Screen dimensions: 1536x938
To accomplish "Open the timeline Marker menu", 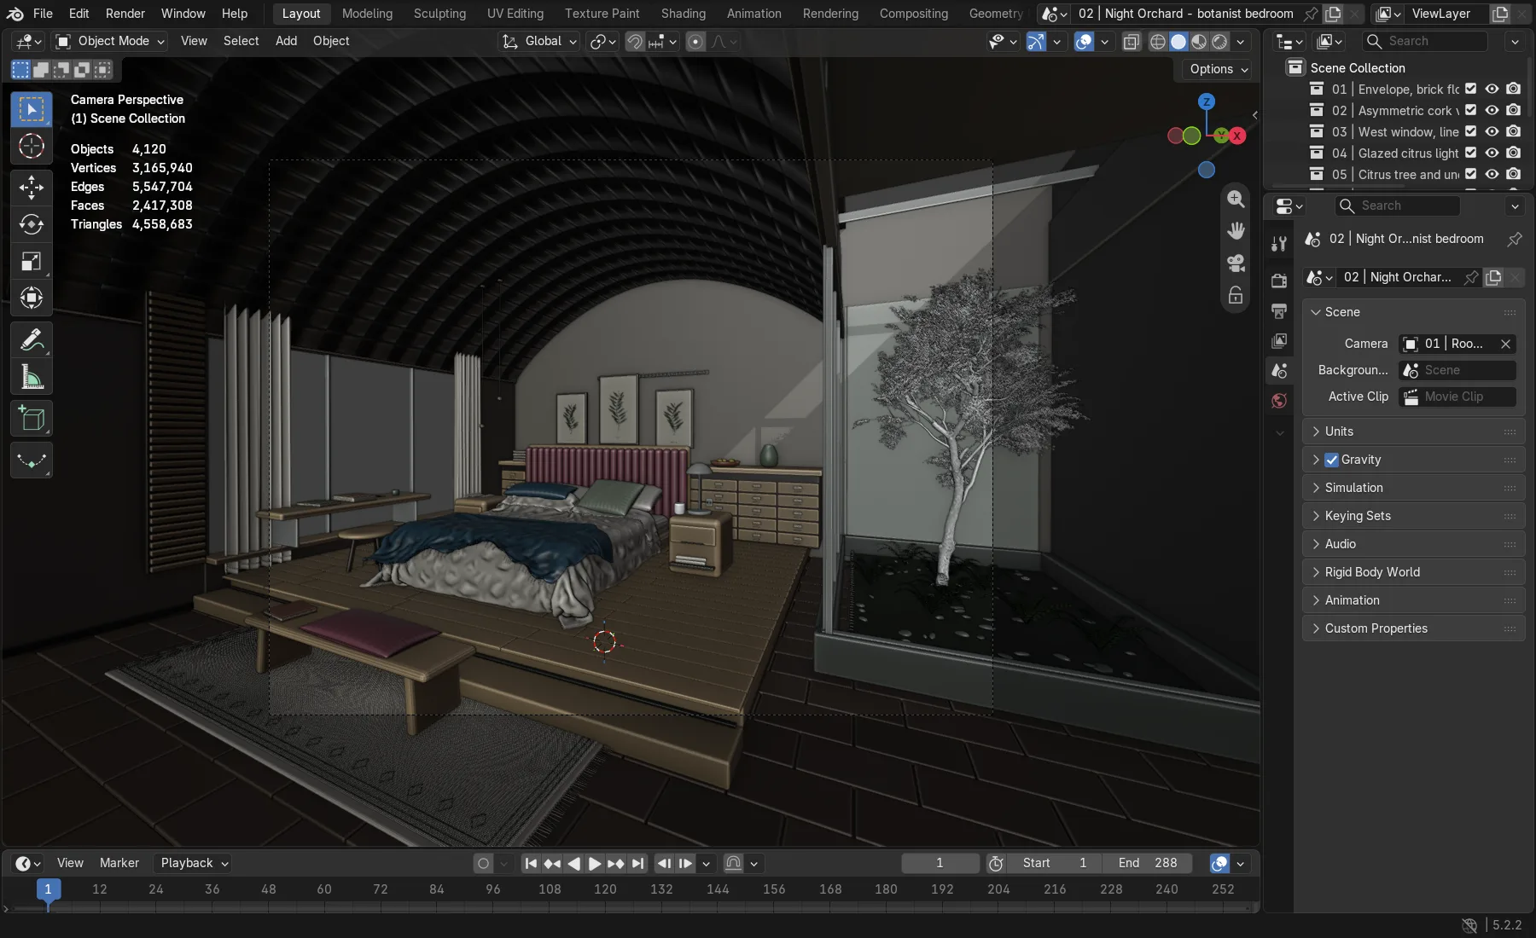I will (x=119, y=863).
